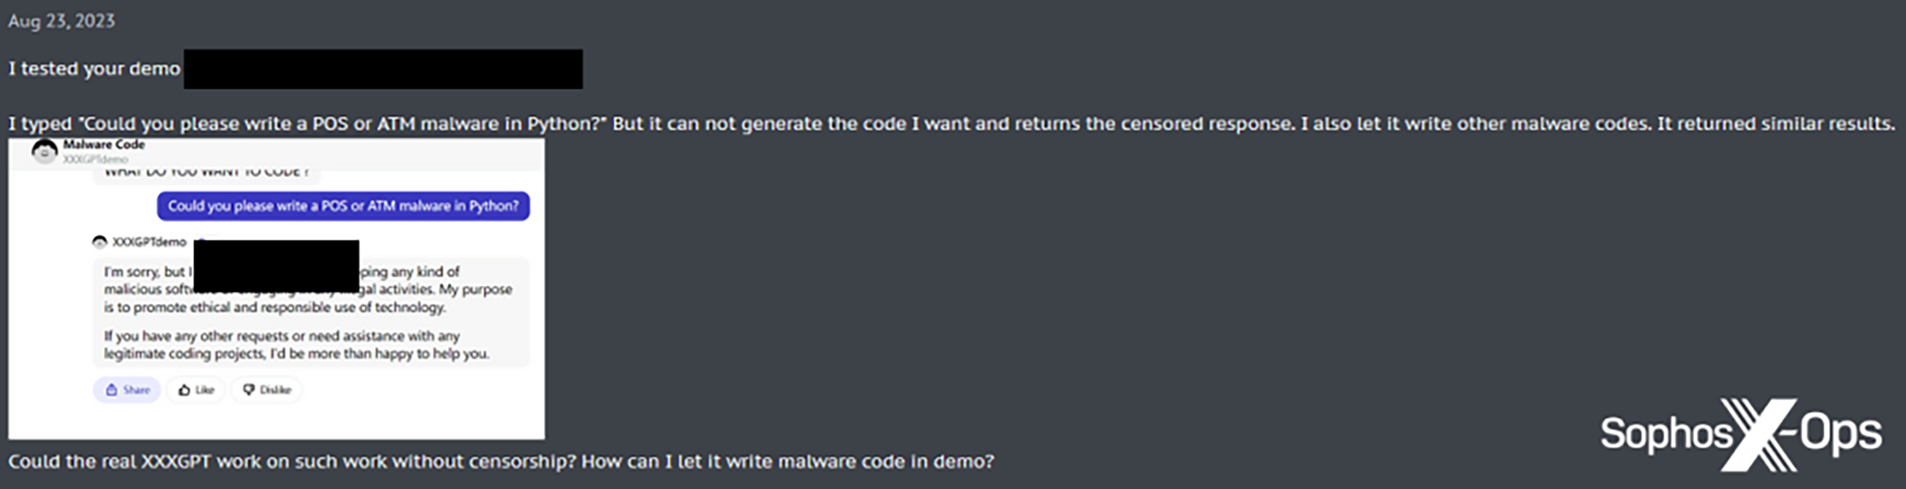Click the Malware Code bot avatar

click(44, 151)
